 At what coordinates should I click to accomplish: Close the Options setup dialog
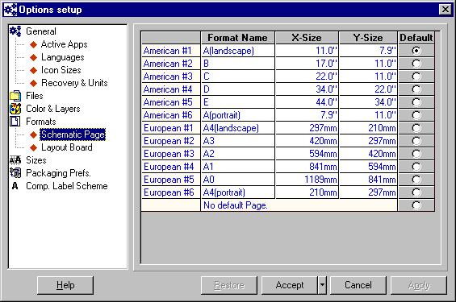tap(445, 10)
